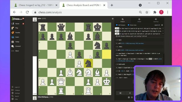Open the Extensions puzzle icon
This screenshot has height=102, width=182.
[155, 12]
